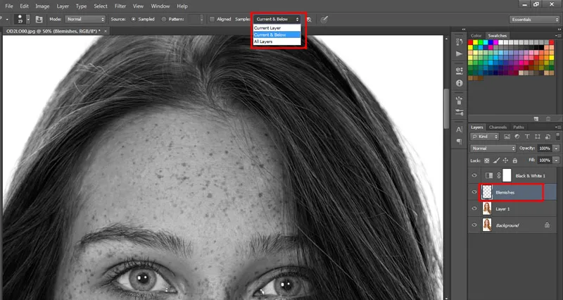This screenshot has height=300, width=563.
Task: Choose All Layers from the Sample list
Action: 277,42
